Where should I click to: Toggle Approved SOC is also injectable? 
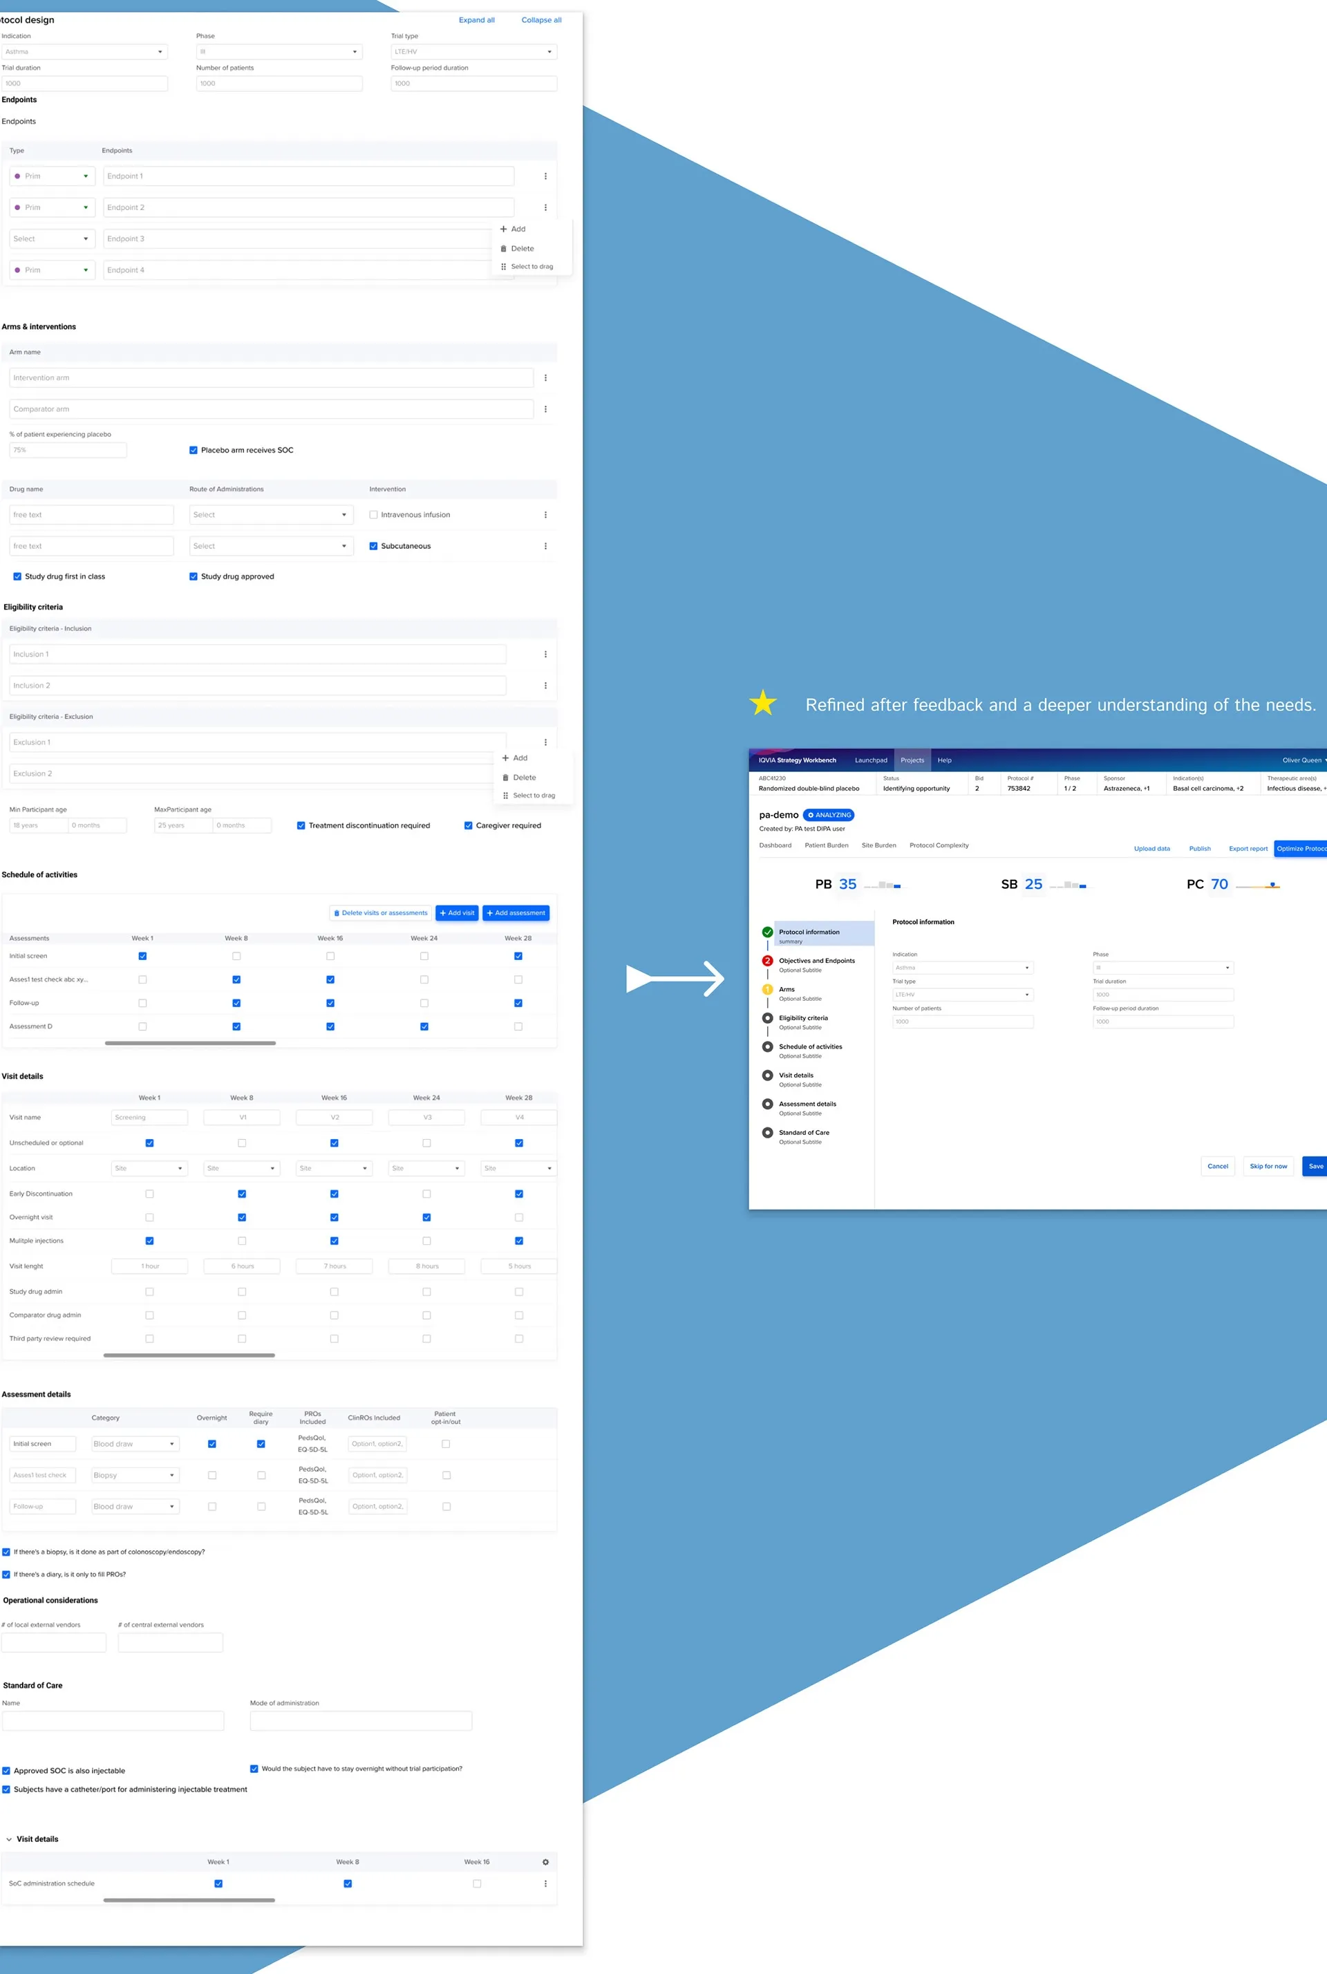tap(6, 1770)
